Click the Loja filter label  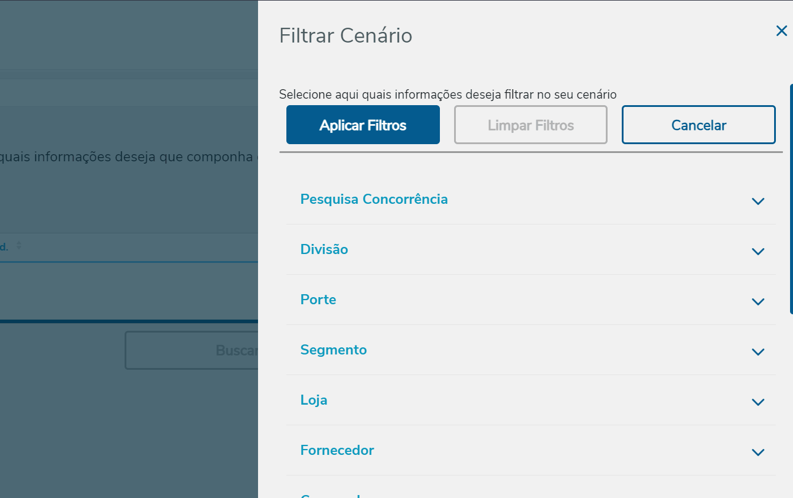tap(314, 400)
